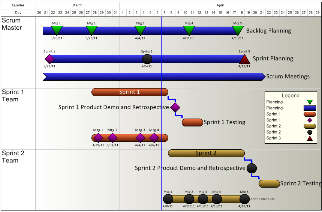
Task: Click the Sprint 2 Product Demo circle milestone
Action: click(x=252, y=168)
